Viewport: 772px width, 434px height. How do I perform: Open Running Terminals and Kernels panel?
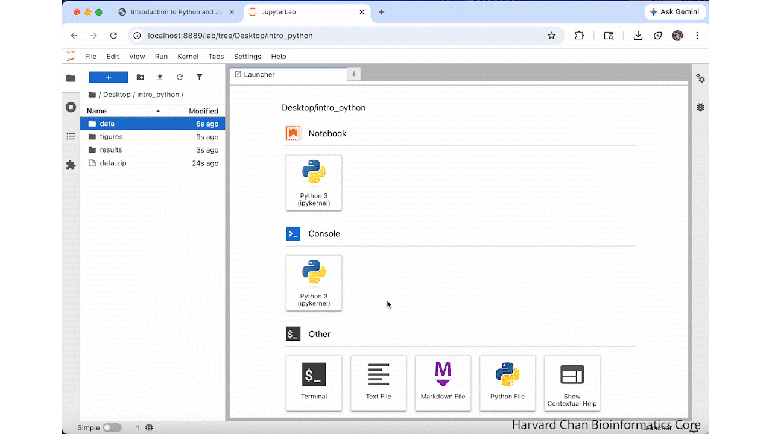[x=71, y=107]
